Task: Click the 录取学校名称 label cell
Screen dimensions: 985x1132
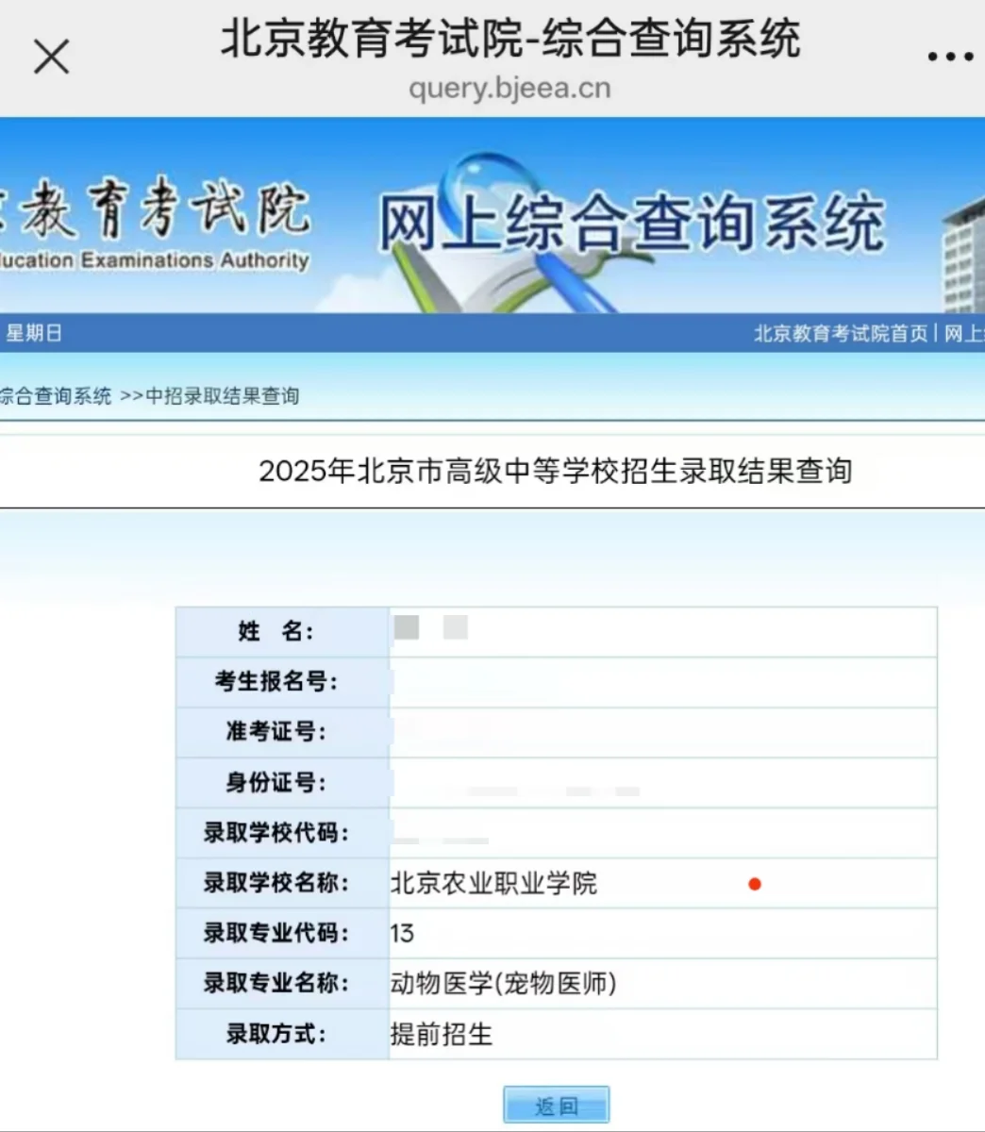Action: (282, 883)
